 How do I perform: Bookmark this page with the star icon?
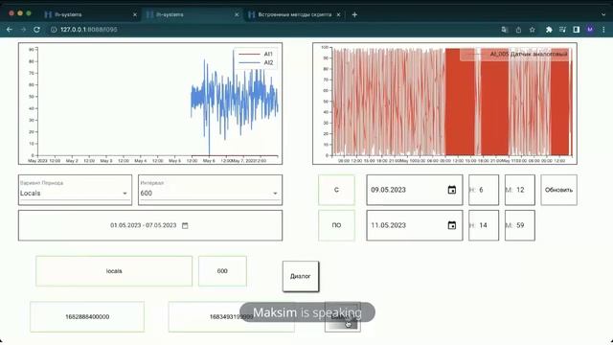click(x=533, y=30)
